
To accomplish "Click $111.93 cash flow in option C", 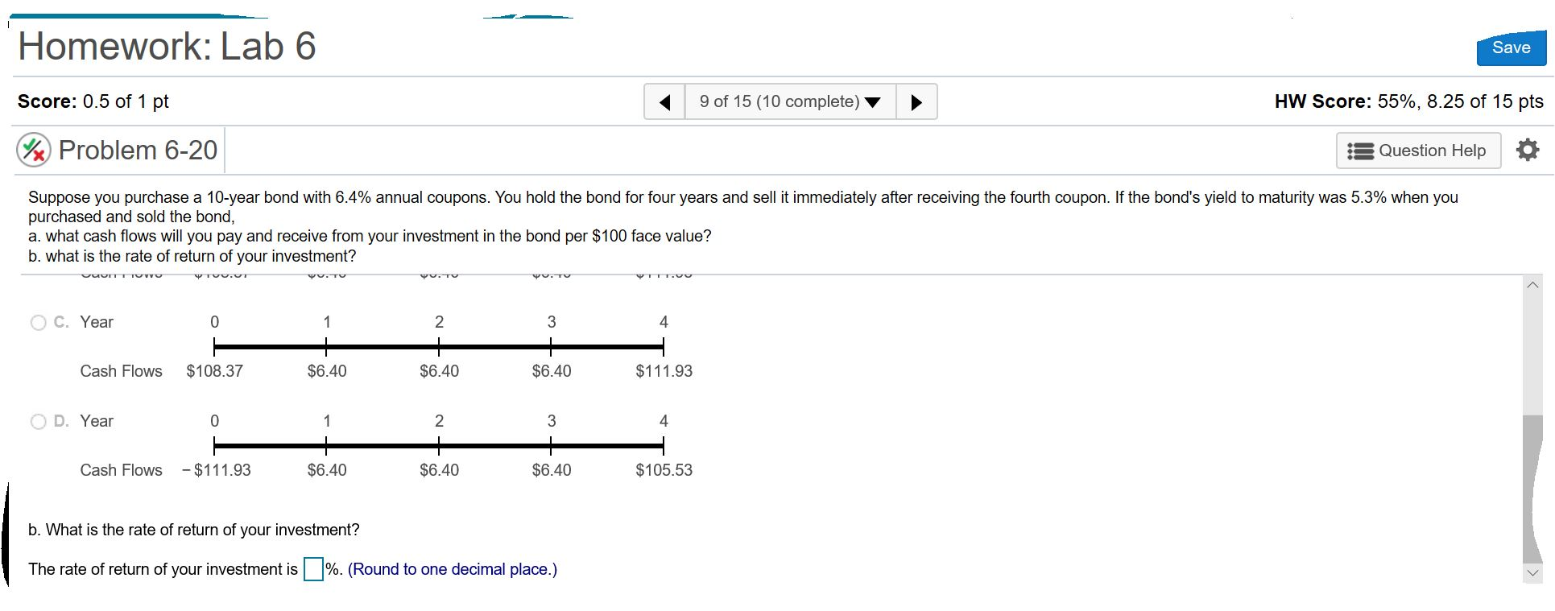I will click(664, 371).
